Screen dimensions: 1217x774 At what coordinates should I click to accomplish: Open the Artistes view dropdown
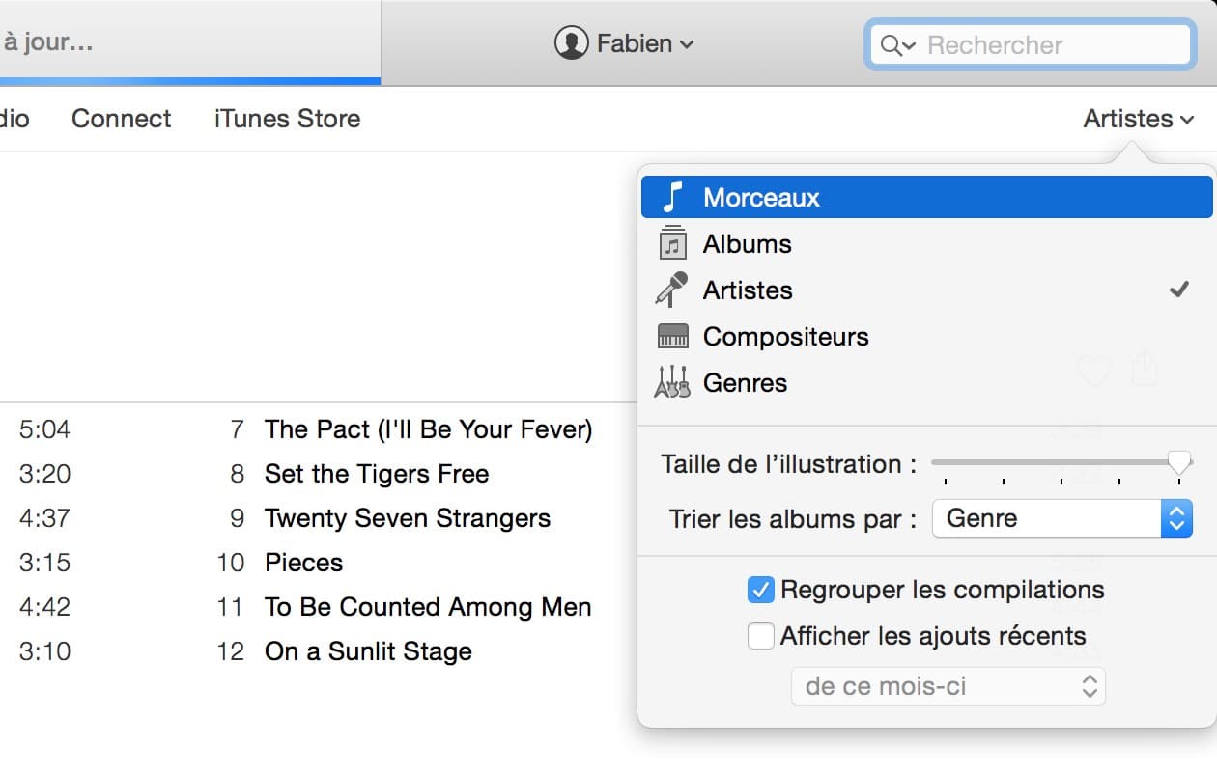[1140, 119]
